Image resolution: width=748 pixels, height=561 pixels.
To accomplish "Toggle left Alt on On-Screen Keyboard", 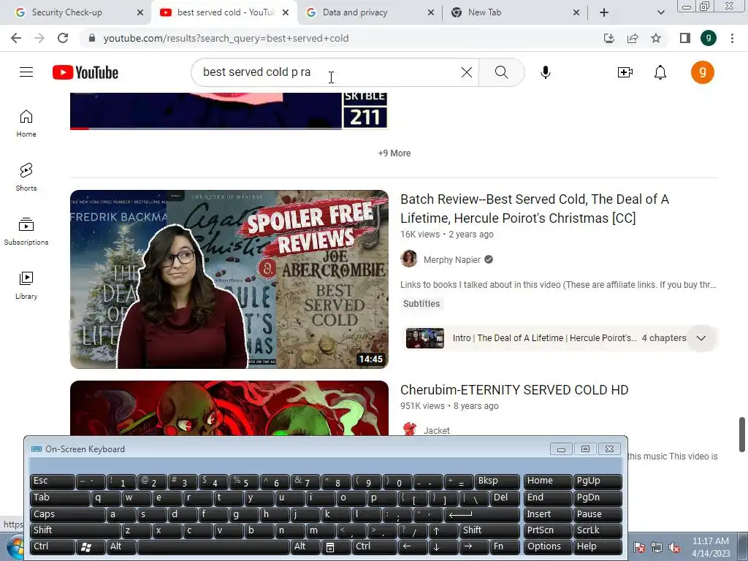I will pos(122,546).
